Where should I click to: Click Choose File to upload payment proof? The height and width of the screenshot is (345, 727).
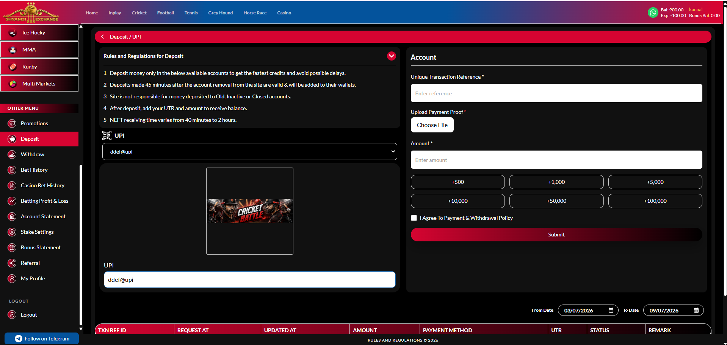click(432, 125)
